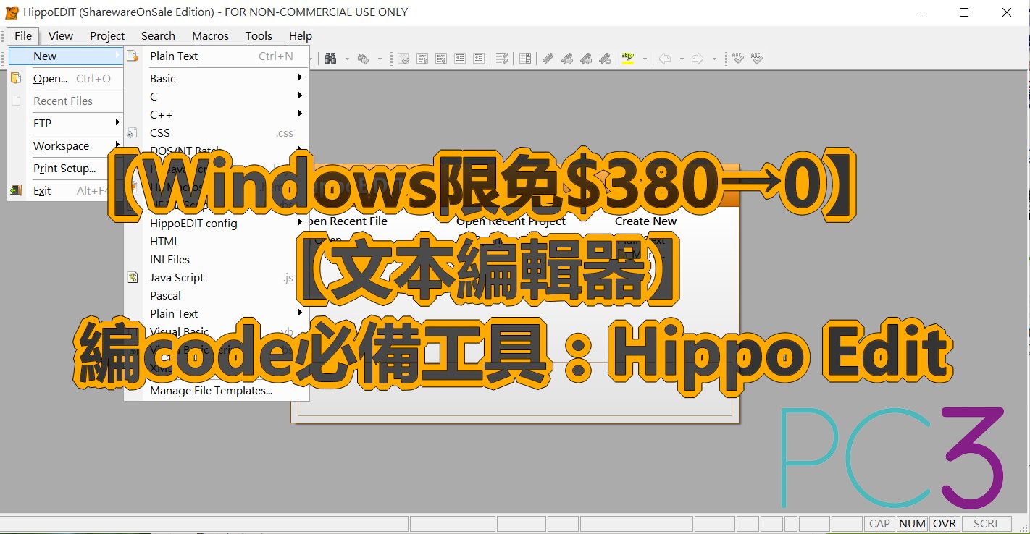Open the Macros menu
This screenshot has width=1030, height=534.
click(x=210, y=35)
